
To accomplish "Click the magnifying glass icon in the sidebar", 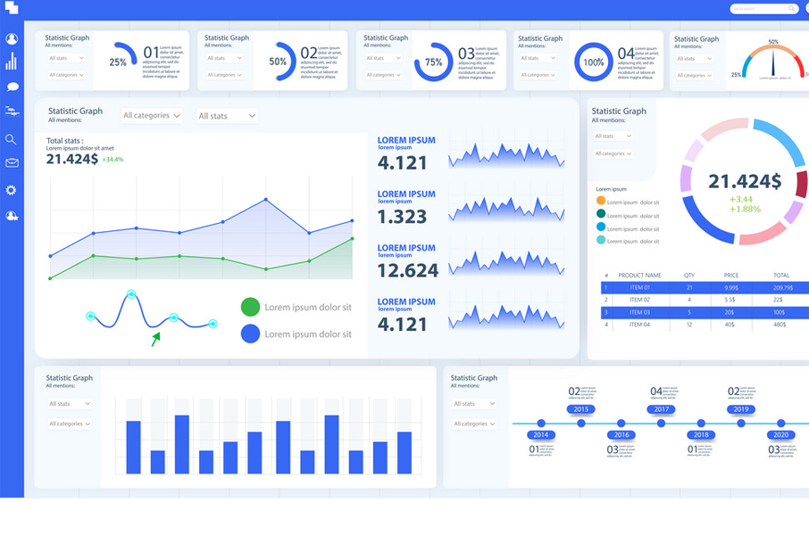I will tap(11, 139).
